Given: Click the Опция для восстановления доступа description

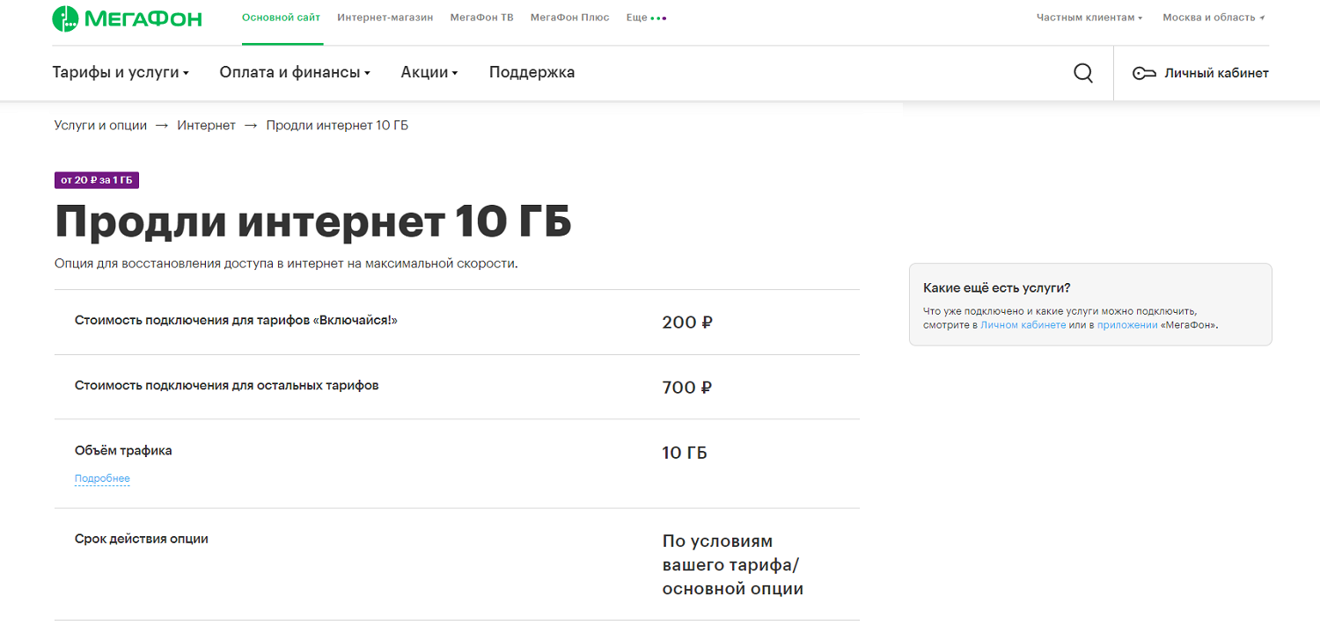Looking at the screenshot, I should (x=286, y=264).
